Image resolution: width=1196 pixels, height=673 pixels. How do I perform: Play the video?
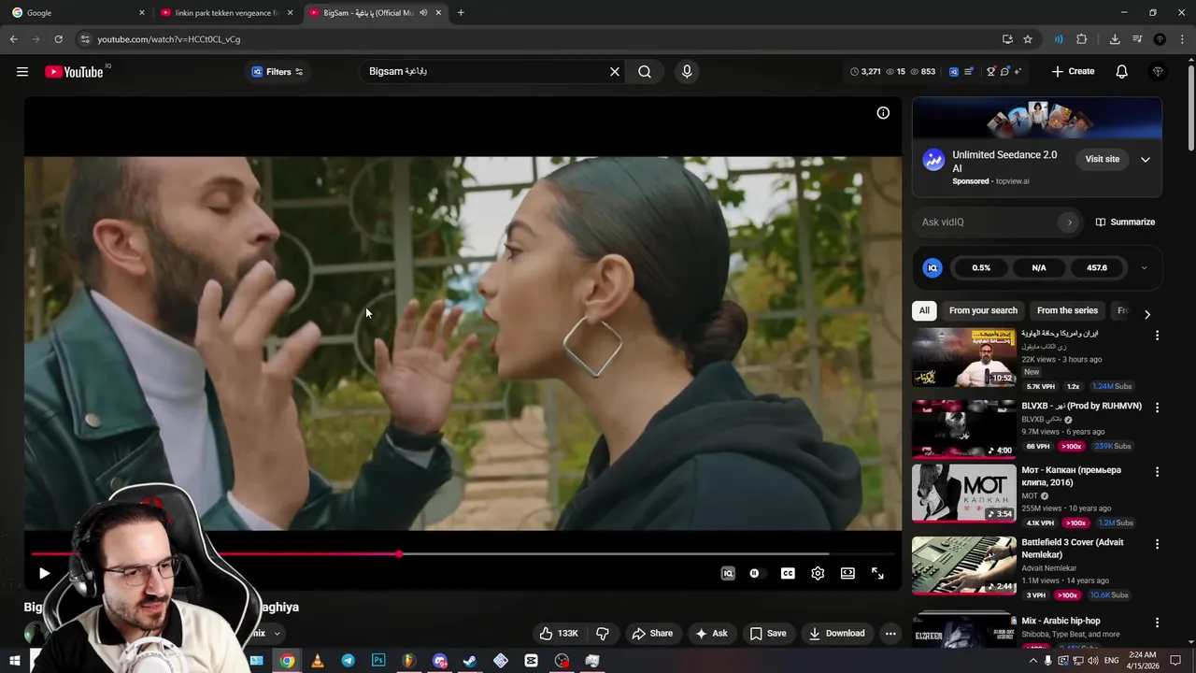coord(44,574)
